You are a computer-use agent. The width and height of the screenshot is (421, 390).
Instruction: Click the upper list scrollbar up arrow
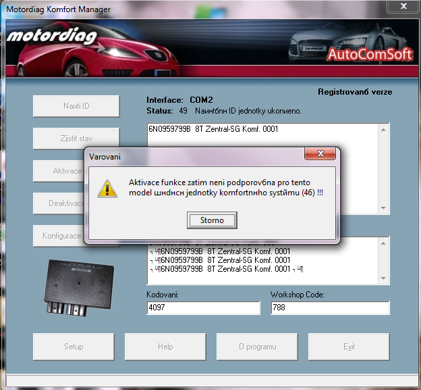[x=384, y=129]
